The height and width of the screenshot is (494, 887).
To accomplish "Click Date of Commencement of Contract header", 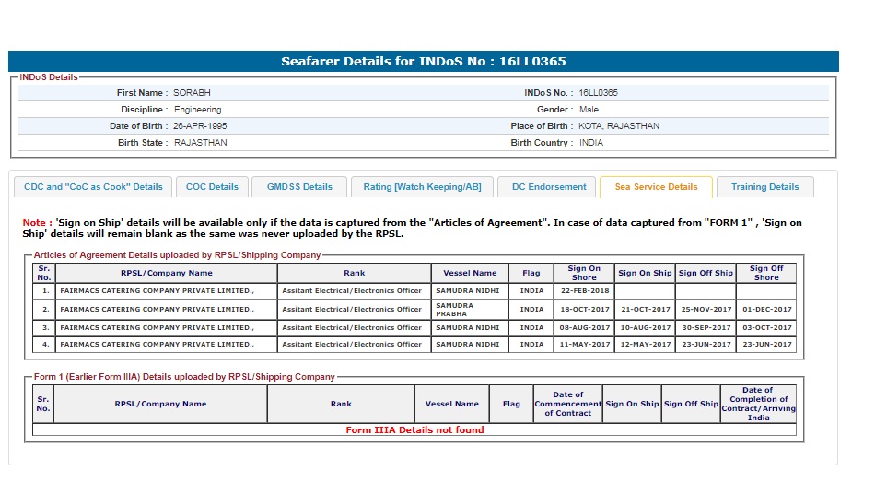I will (568, 404).
